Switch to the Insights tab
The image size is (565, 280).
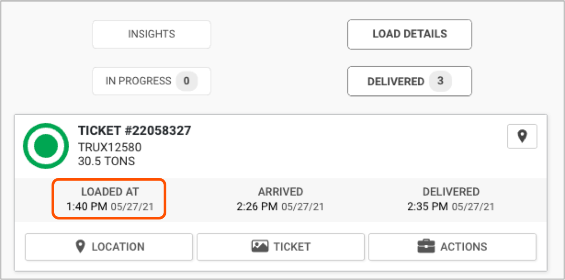151,34
